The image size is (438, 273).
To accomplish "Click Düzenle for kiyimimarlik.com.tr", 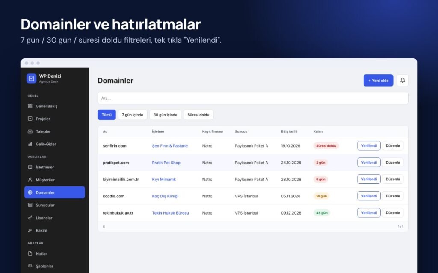I will [393, 179].
